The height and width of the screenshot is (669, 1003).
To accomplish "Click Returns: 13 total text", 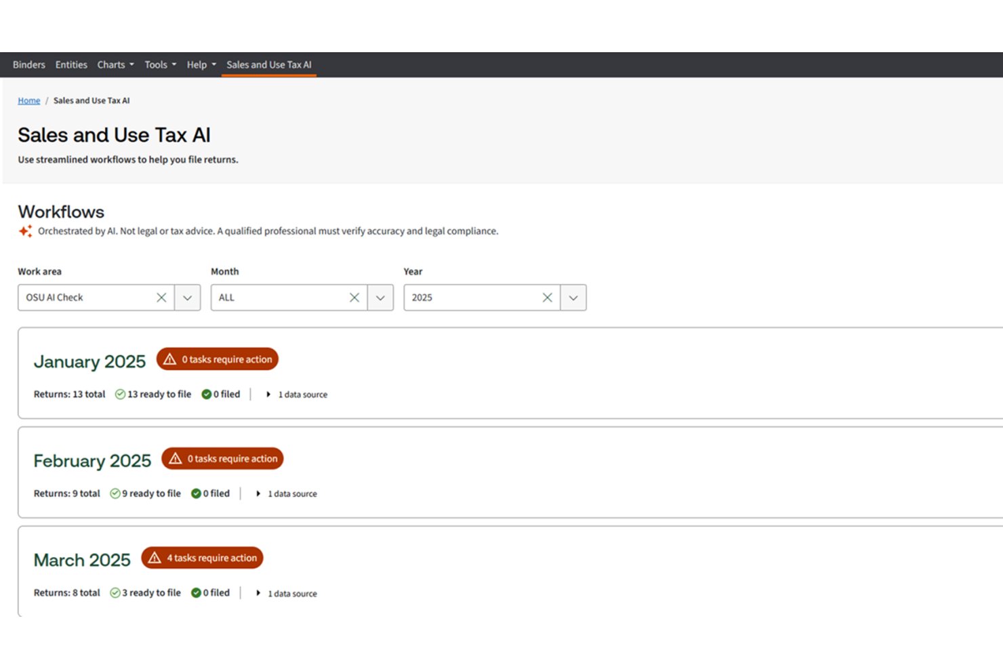I will pos(70,394).
